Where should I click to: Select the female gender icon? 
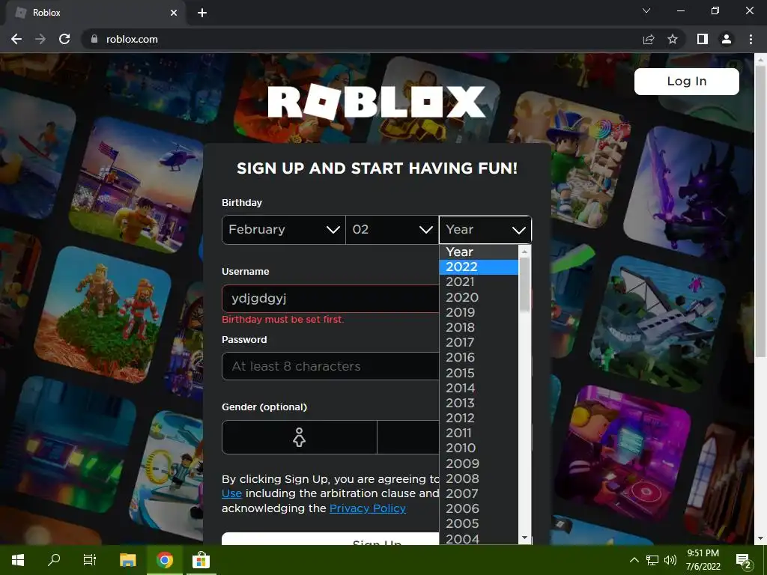[300, 437]
